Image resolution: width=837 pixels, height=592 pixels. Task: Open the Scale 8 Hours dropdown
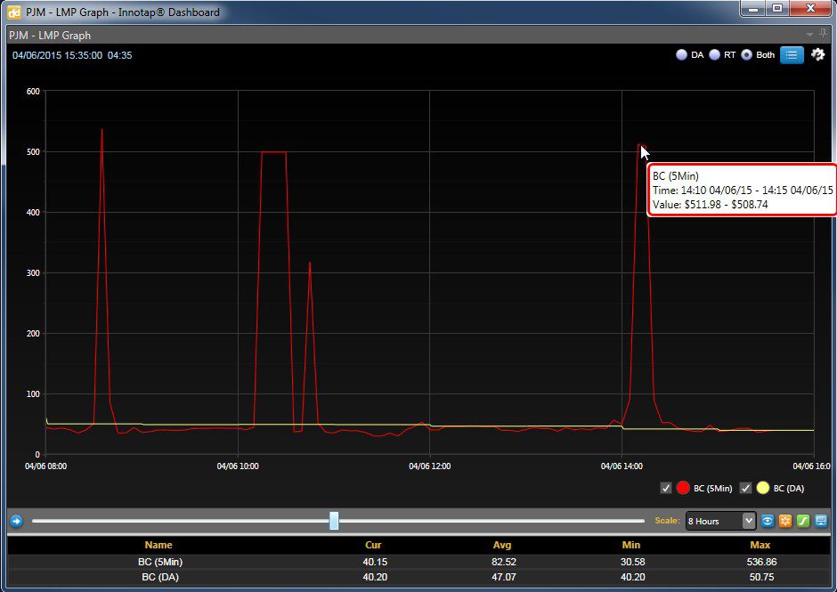pyautogui.click(x=720, y=521)
